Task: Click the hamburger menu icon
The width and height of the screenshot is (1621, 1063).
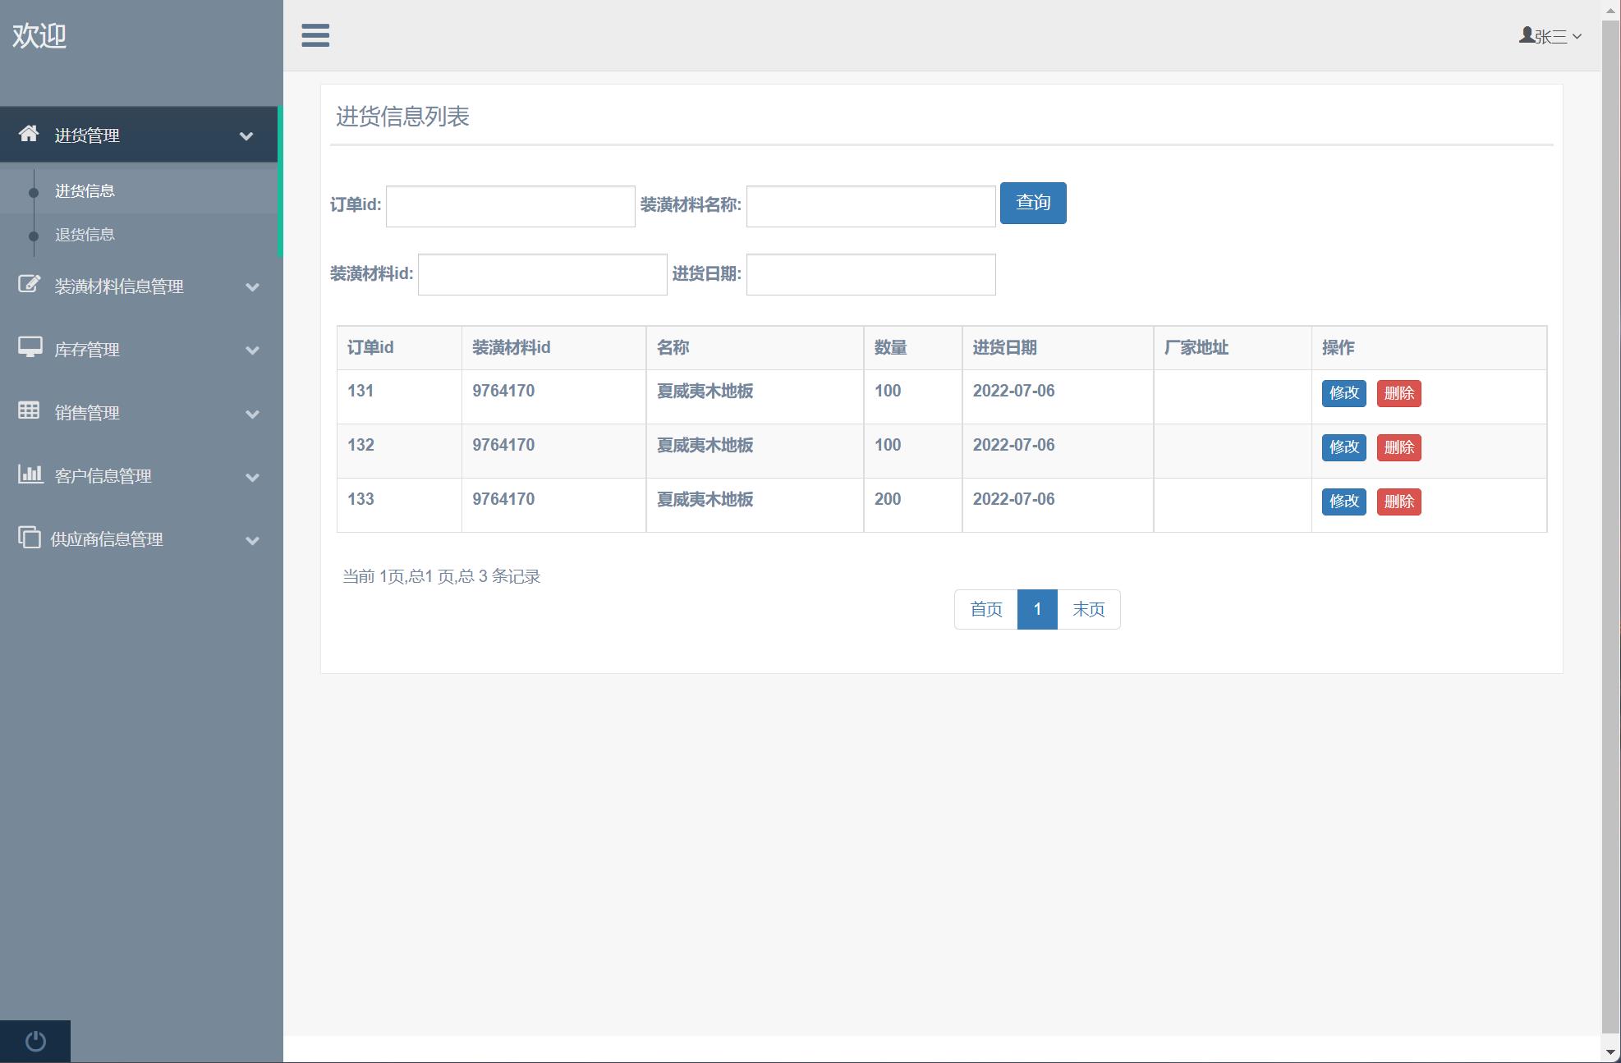Action: [315, 35]
